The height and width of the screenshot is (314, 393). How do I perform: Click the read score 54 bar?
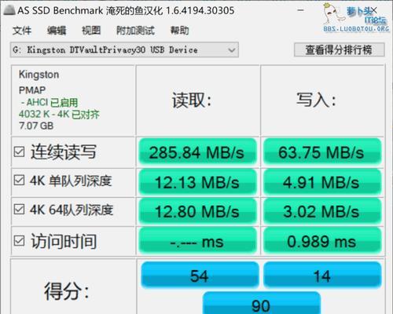[200, 276]
